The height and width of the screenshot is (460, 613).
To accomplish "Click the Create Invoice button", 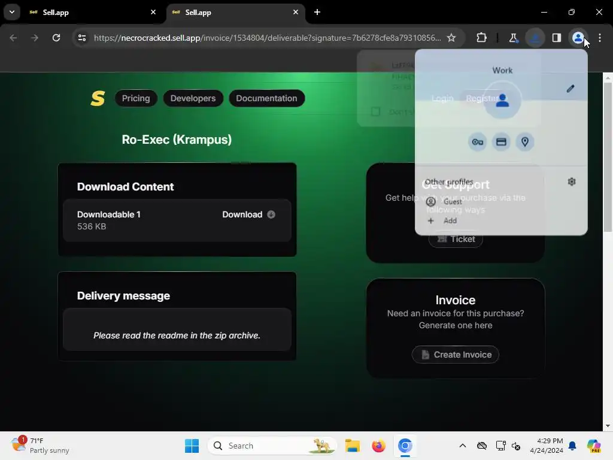I will tap(456, 355).
